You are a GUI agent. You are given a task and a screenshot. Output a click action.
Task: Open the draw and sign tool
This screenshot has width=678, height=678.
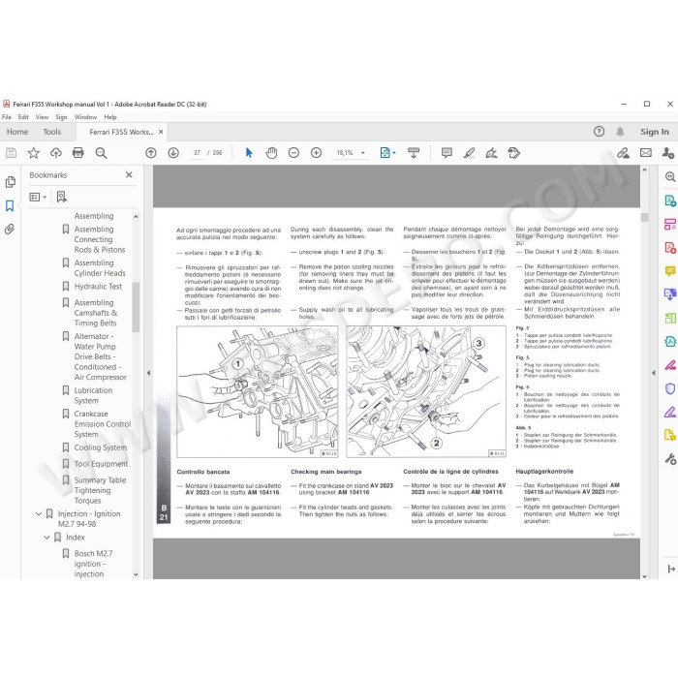click(492, 153)
